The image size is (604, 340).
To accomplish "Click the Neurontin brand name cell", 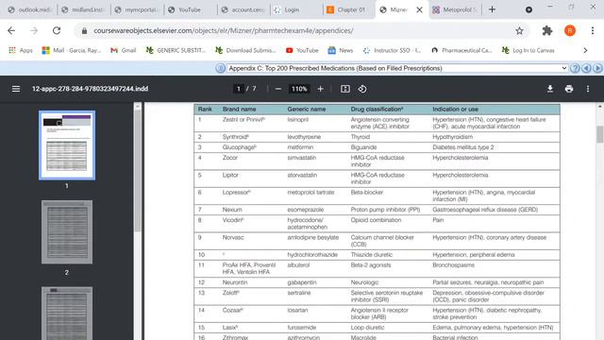I will [x=235, y=282].
